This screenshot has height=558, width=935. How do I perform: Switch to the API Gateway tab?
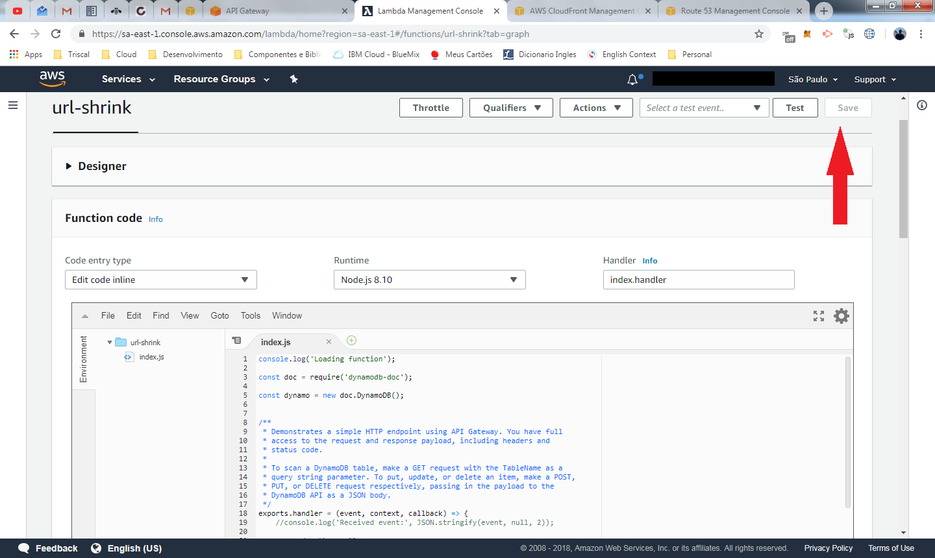point(247,11)
